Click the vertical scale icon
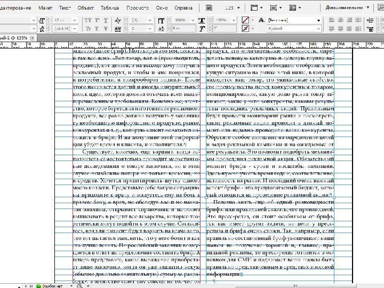 [161, 21]
